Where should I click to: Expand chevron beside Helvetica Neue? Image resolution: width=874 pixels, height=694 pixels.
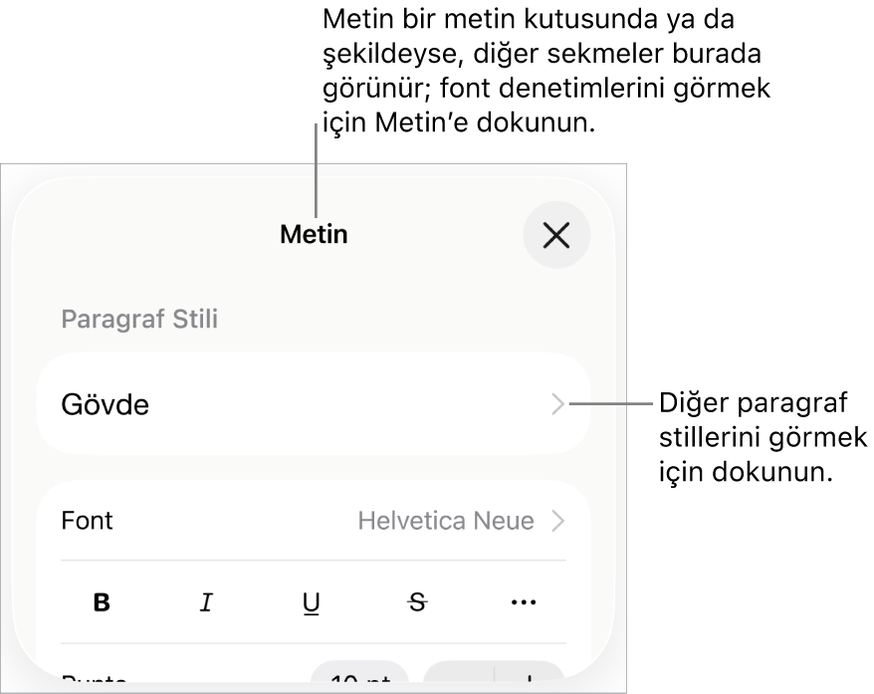pos(557,521)
